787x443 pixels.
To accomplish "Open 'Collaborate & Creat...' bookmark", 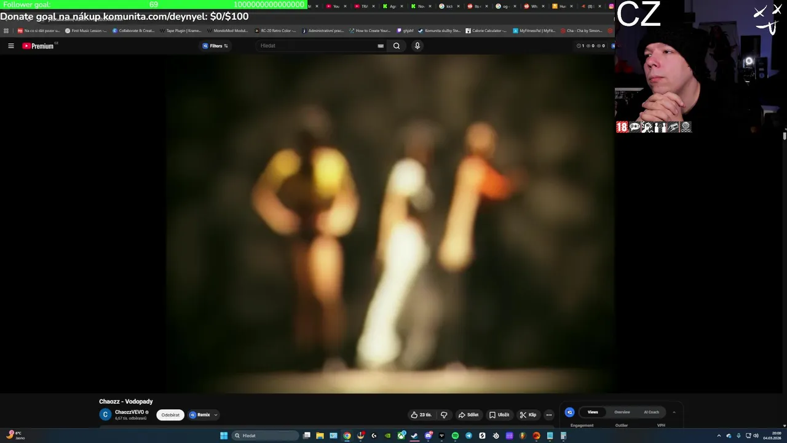I will tap(133, 30).
